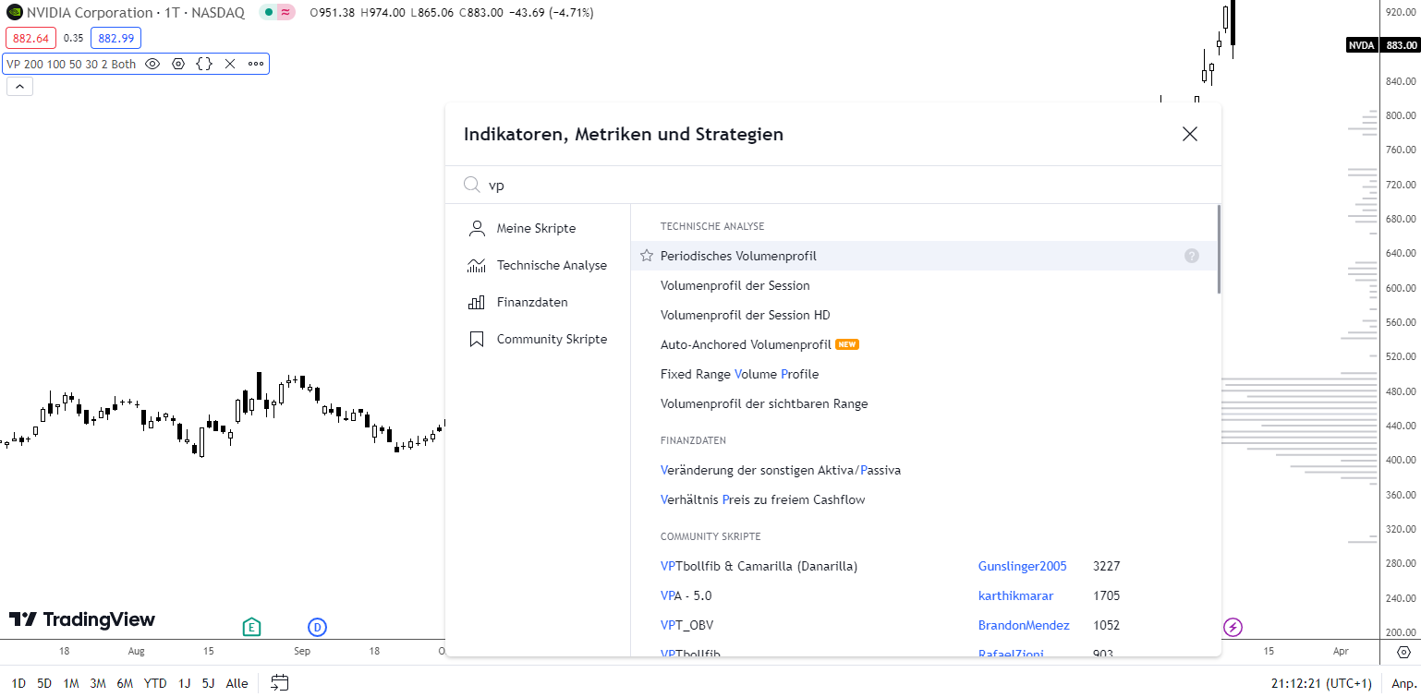The image size is (1421, 697).
Task: Open more options for VP indicator
Action: (x=256, y=64)
